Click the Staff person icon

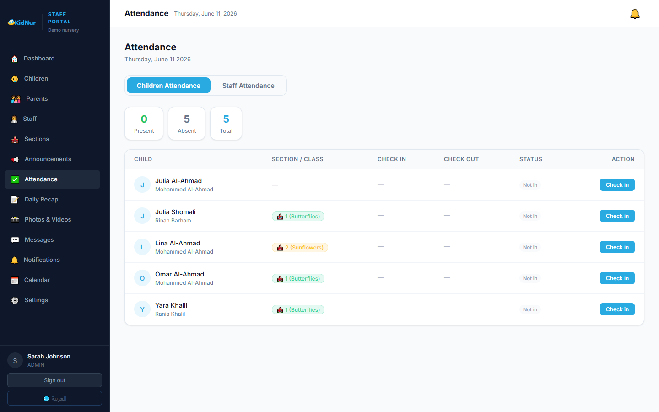point(14,119)
